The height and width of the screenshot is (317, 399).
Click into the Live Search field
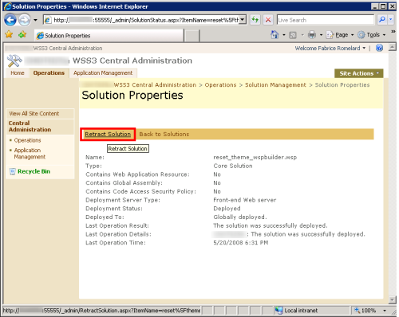tap(326, 20)
